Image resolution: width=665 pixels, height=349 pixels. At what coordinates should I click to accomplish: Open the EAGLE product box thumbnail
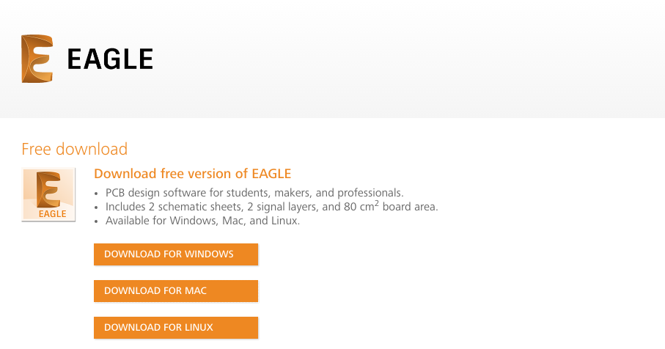pos(48,194)
